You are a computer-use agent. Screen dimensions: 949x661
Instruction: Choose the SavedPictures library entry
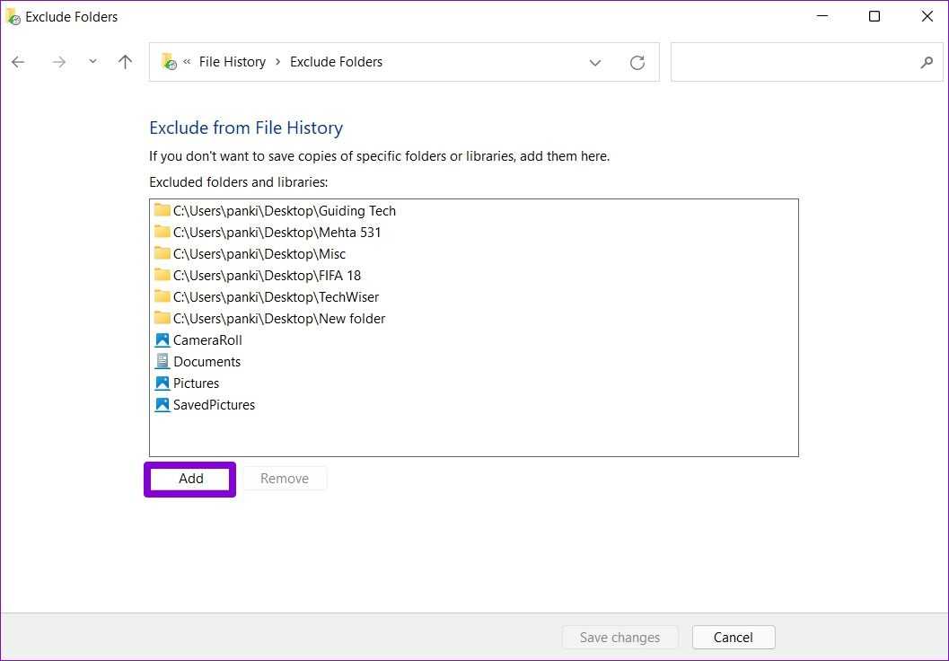pyautogui.click(x=214, y=405)
